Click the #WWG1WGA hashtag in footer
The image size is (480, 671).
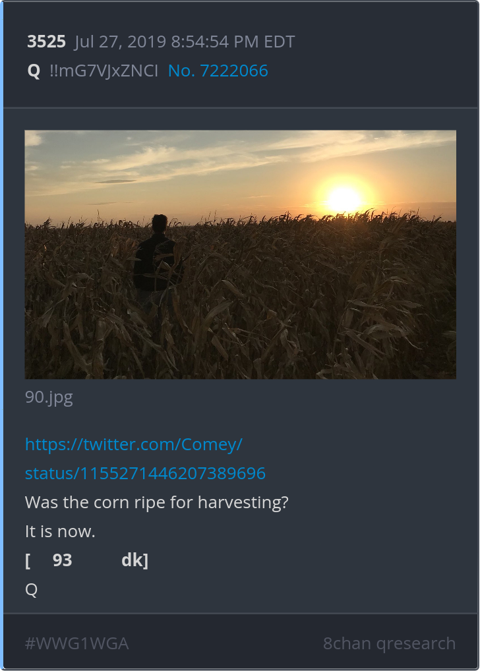click(x=76, y=643)
